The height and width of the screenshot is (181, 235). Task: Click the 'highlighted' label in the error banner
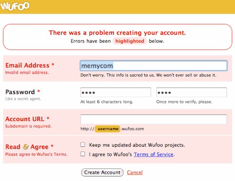tap(130, 41)
